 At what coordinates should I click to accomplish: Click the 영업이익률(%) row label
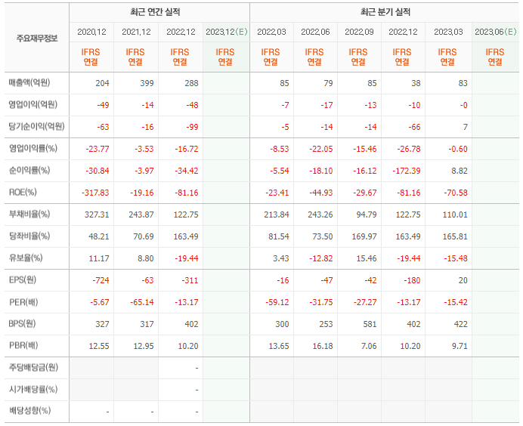[33, 148]
